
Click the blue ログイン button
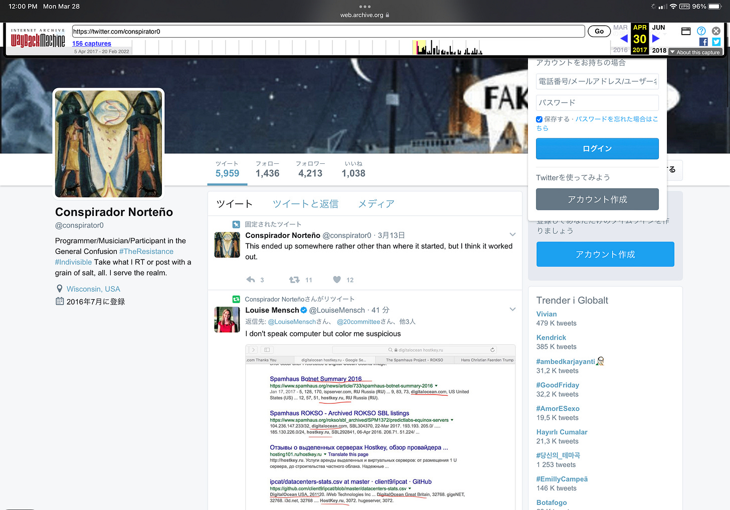tap(597, 149)
